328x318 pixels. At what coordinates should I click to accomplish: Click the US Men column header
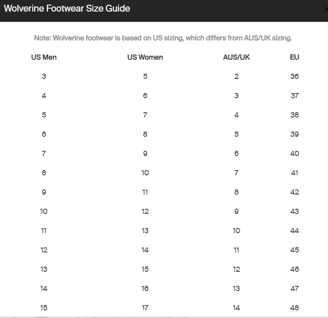[x=44, y=57]
